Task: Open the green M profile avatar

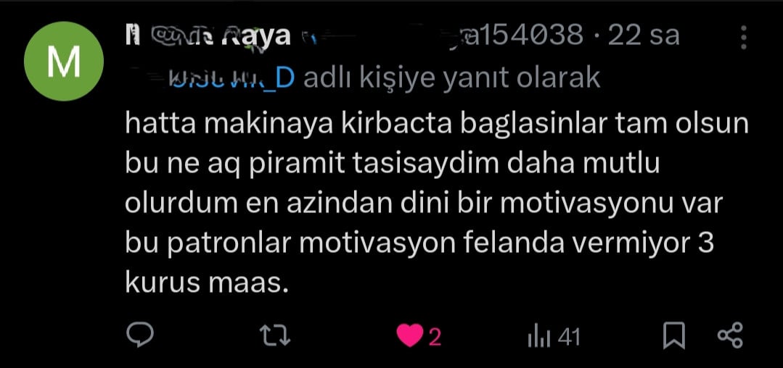Action: 64,62
